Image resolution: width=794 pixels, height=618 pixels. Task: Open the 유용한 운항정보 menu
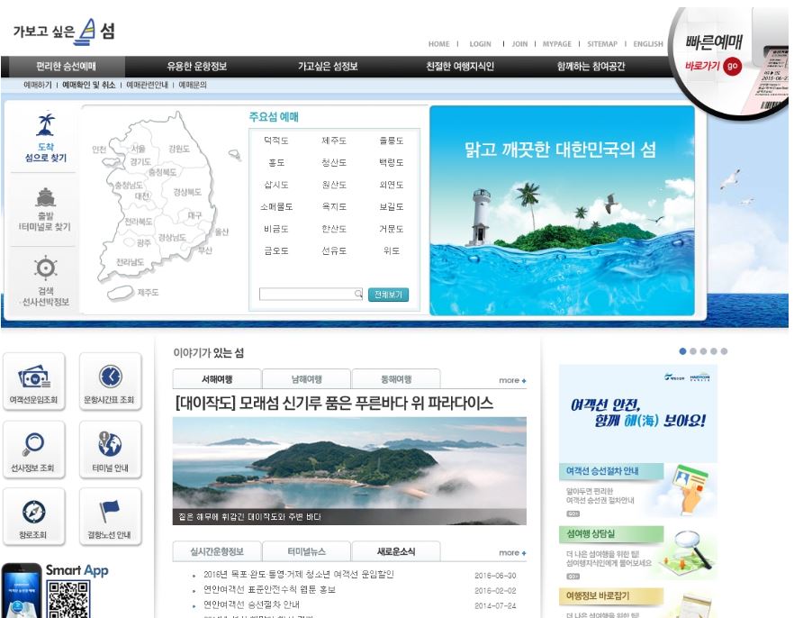pyautogui.click(x=197, y=67)
